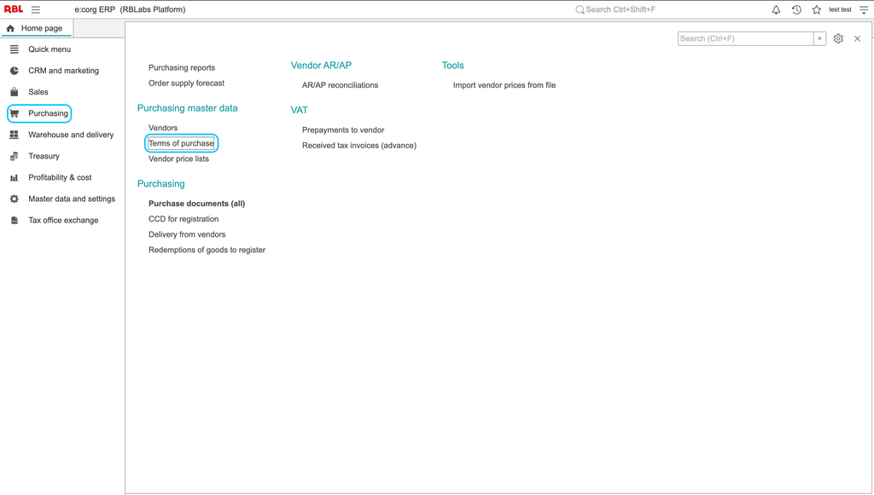Image resolution: width=874 pixels, height=495 pixels.
Task: Open Delivery from vendors
Action: pos(187,234)
